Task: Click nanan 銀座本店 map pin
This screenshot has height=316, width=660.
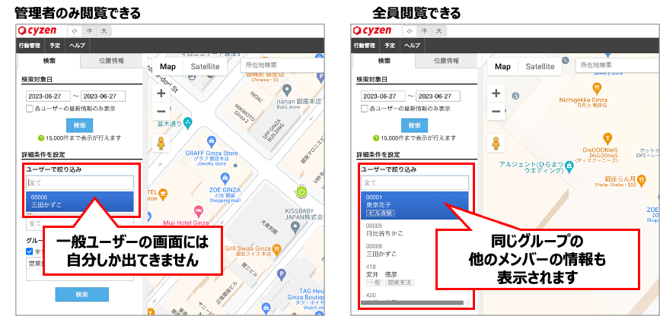Action: point(287,90)
